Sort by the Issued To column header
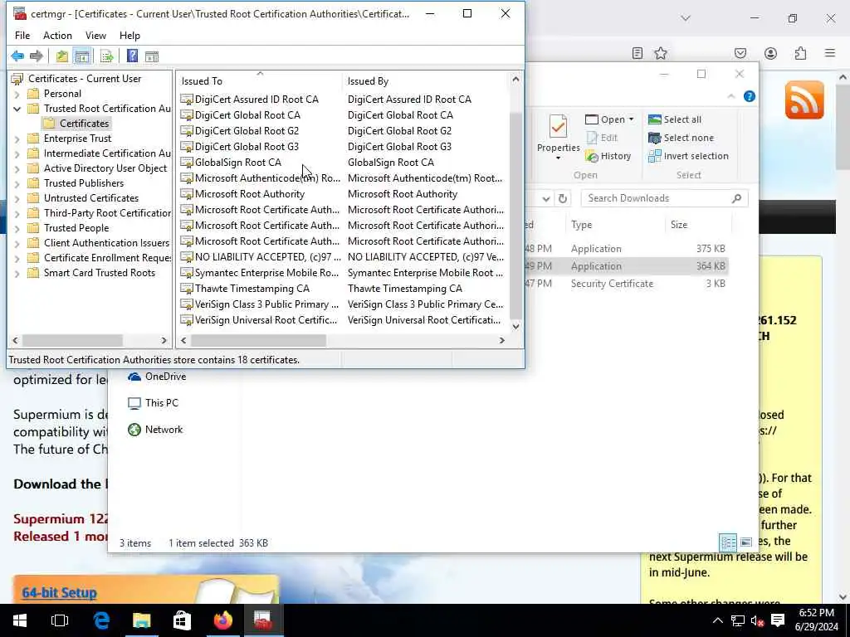This screenshot has width=850, height=637. tap(259, 81)
